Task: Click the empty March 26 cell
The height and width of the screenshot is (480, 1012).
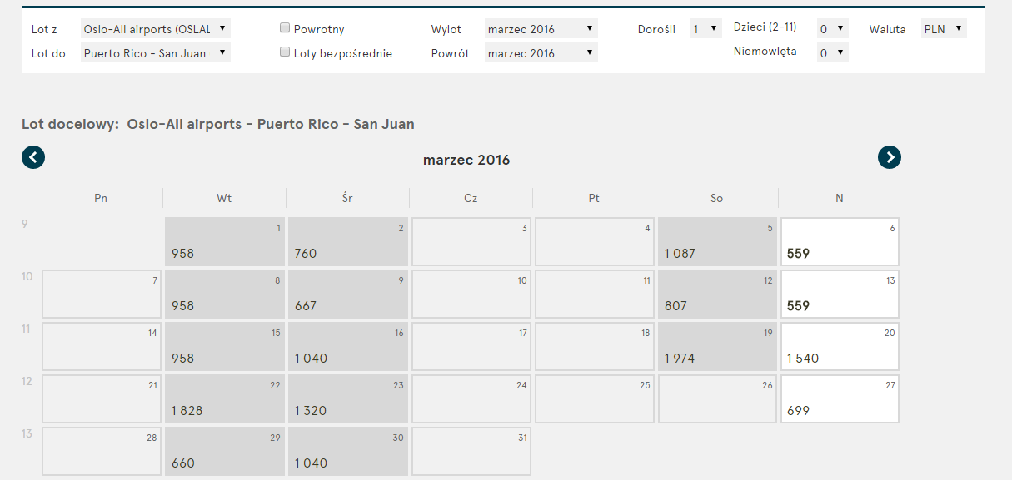Action: 718,399
